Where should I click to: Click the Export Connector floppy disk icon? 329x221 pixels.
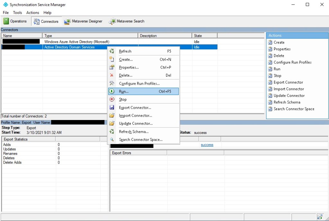click(x=112, y=108)
